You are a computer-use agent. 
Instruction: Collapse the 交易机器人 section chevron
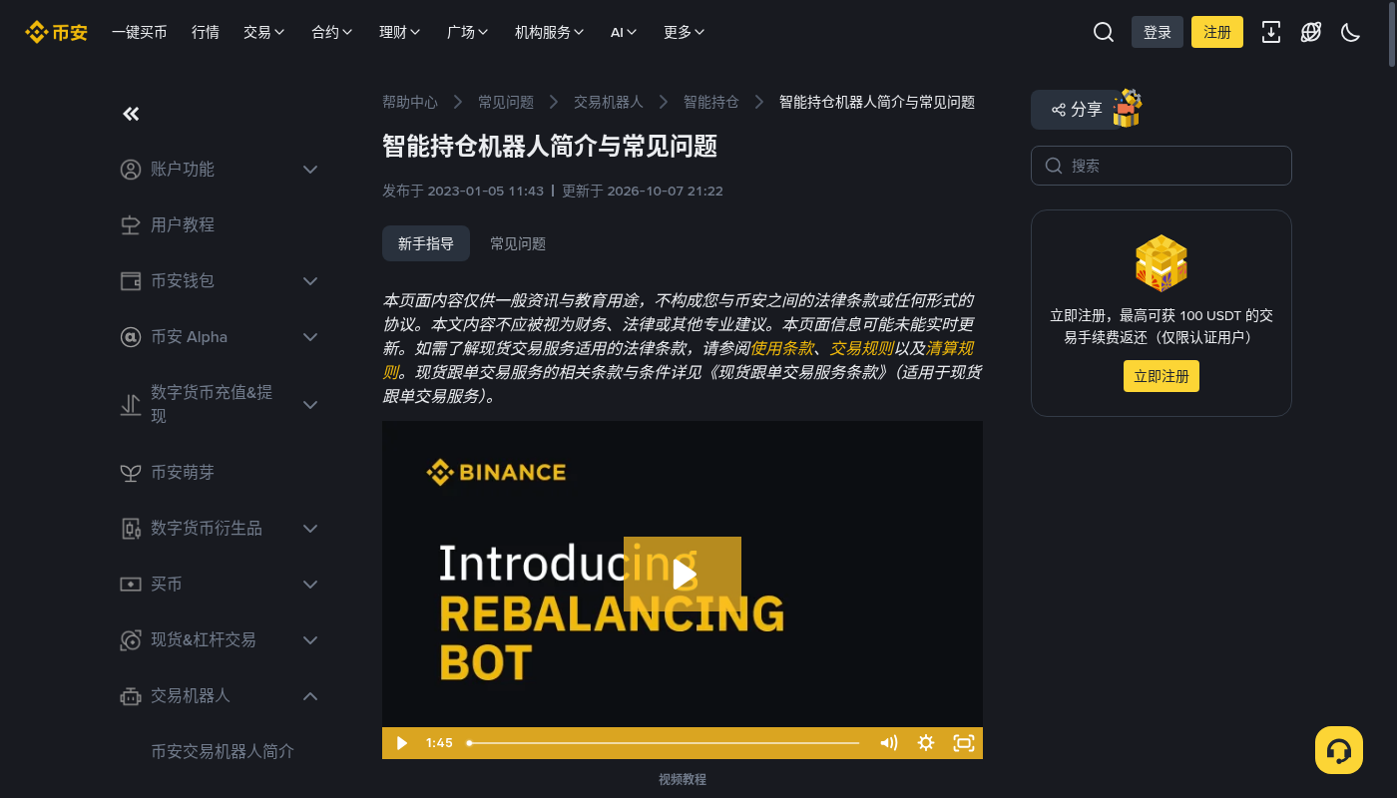click(x=310, y=696)
